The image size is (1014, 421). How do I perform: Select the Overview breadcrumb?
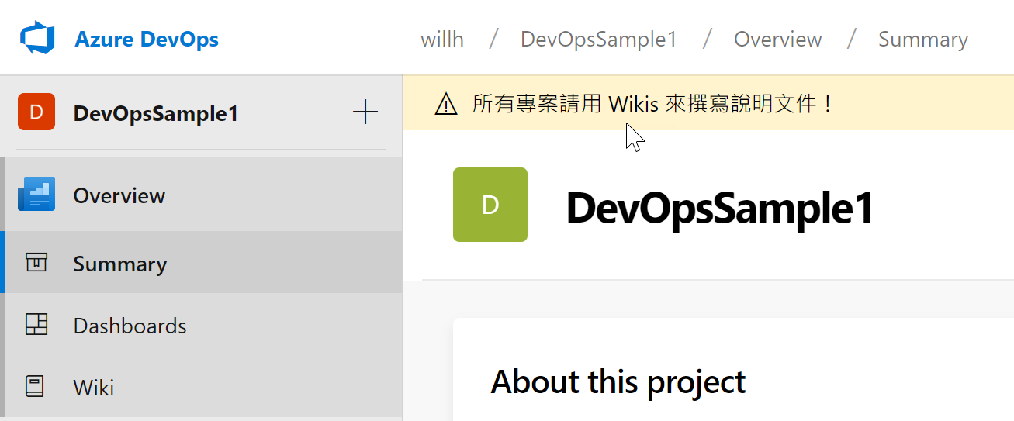(777, 40)
